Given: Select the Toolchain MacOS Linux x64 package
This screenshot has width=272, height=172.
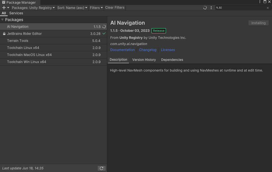Looking at the screenshot, I should 53,55.
